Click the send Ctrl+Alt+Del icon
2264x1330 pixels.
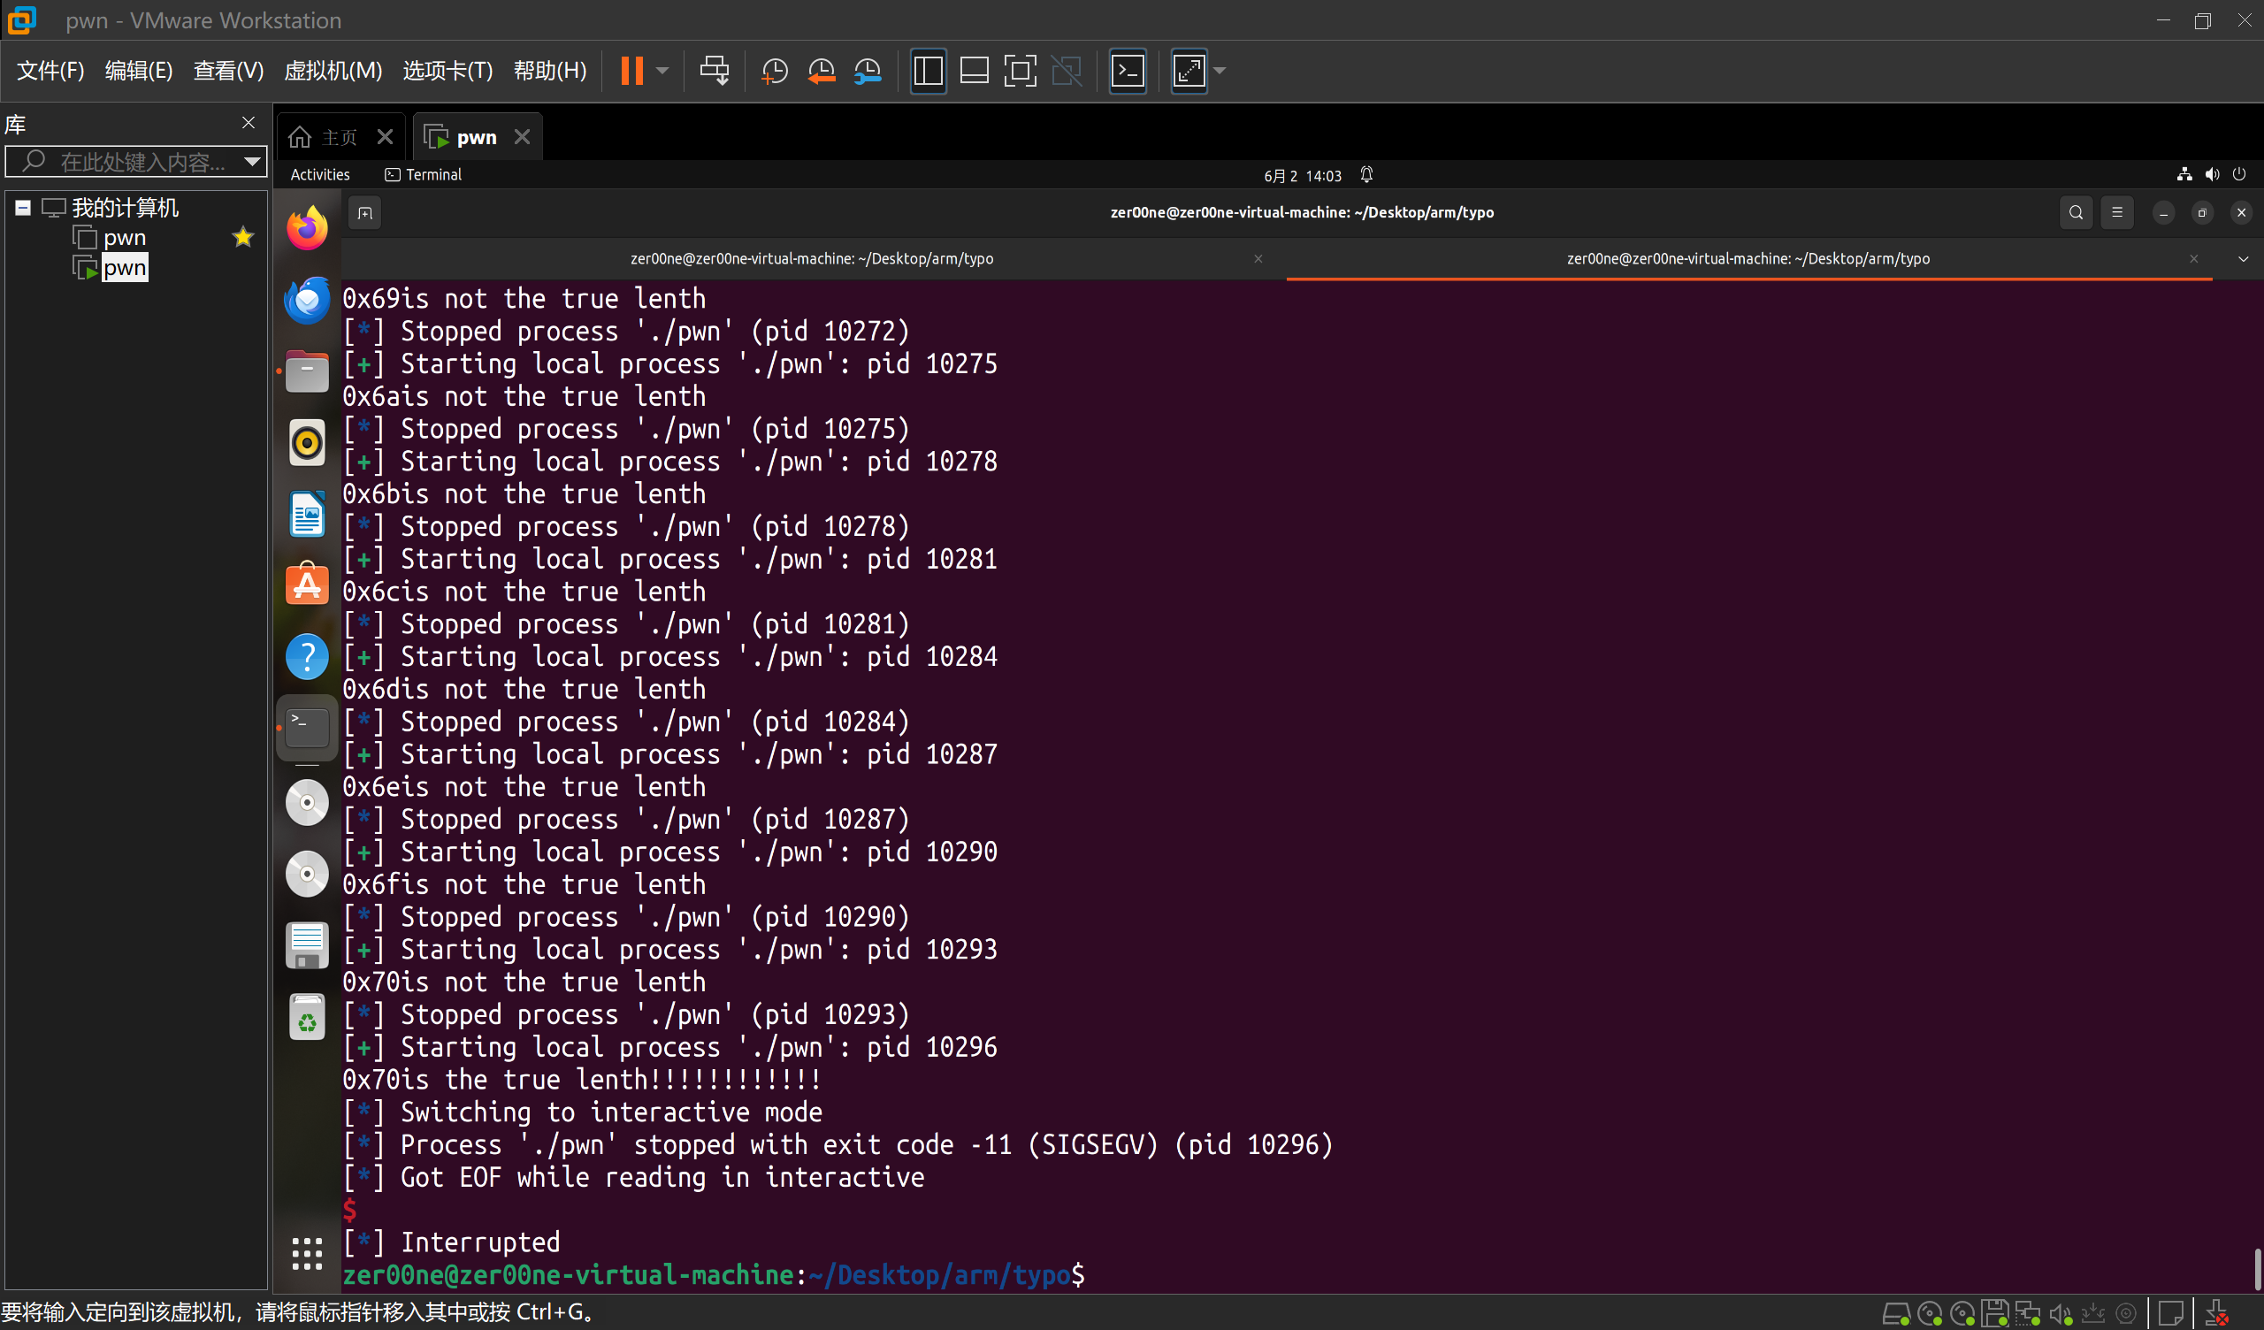(x=715, y=70)
